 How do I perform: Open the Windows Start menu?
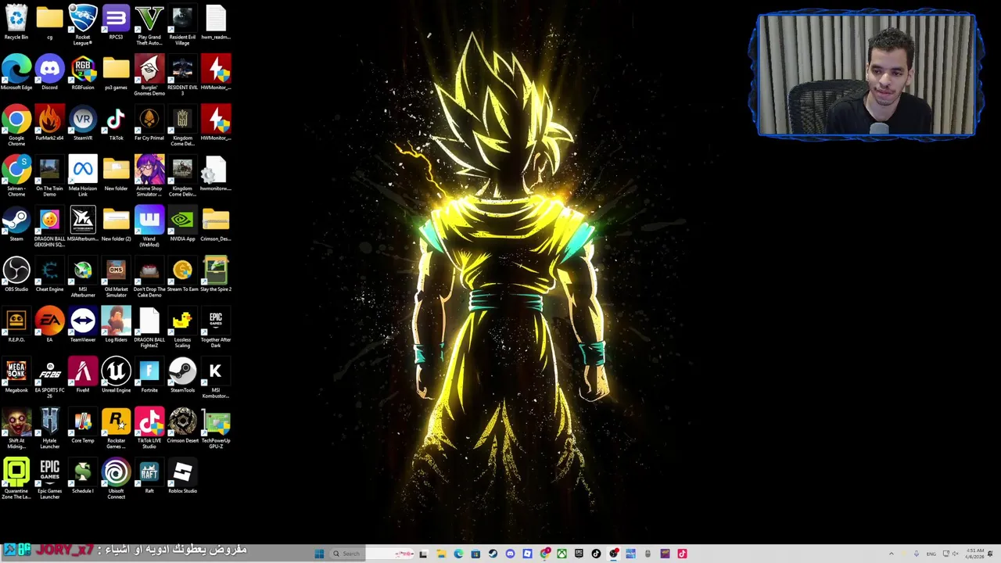point(319,554)
